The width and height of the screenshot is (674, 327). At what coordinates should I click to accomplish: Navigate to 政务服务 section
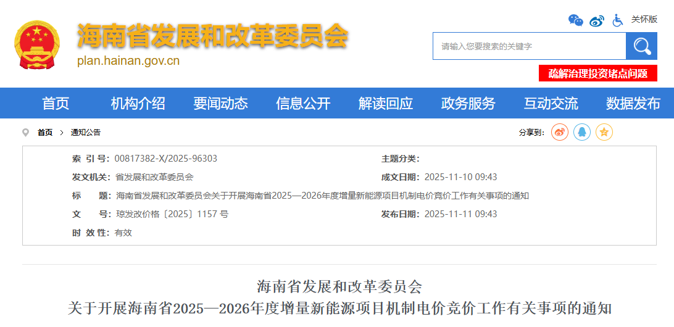pos(468,104)
